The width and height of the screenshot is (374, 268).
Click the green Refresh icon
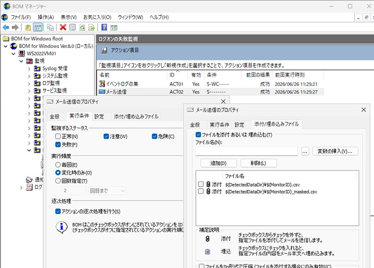click(82, 28)
